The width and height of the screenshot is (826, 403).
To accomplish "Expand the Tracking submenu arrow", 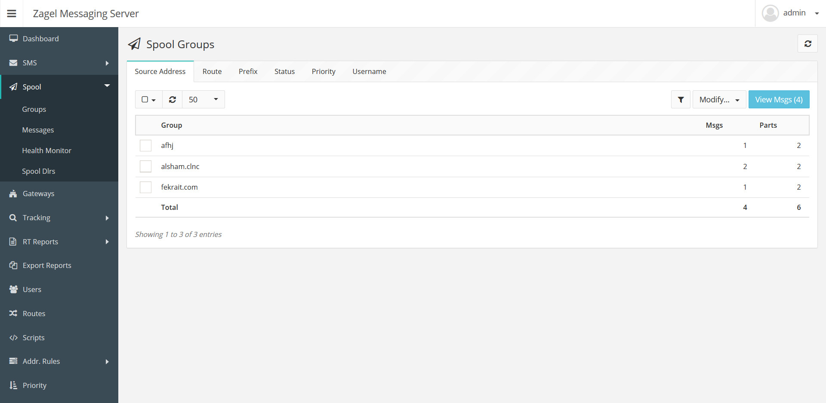I will pyautogui.click(x=107, y=218).
